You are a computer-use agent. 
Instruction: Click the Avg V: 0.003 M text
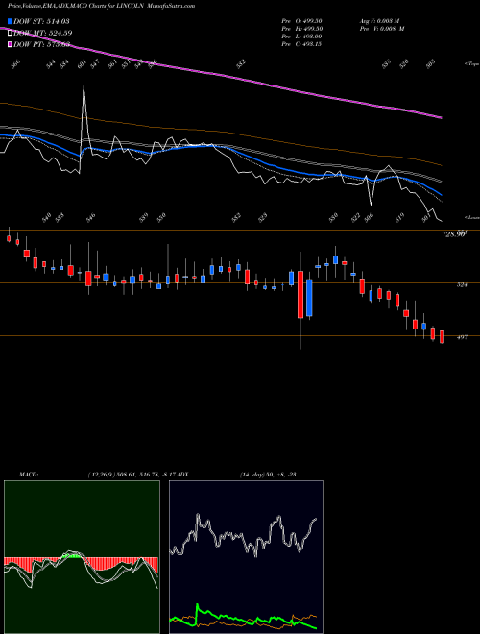click(379, 21)
